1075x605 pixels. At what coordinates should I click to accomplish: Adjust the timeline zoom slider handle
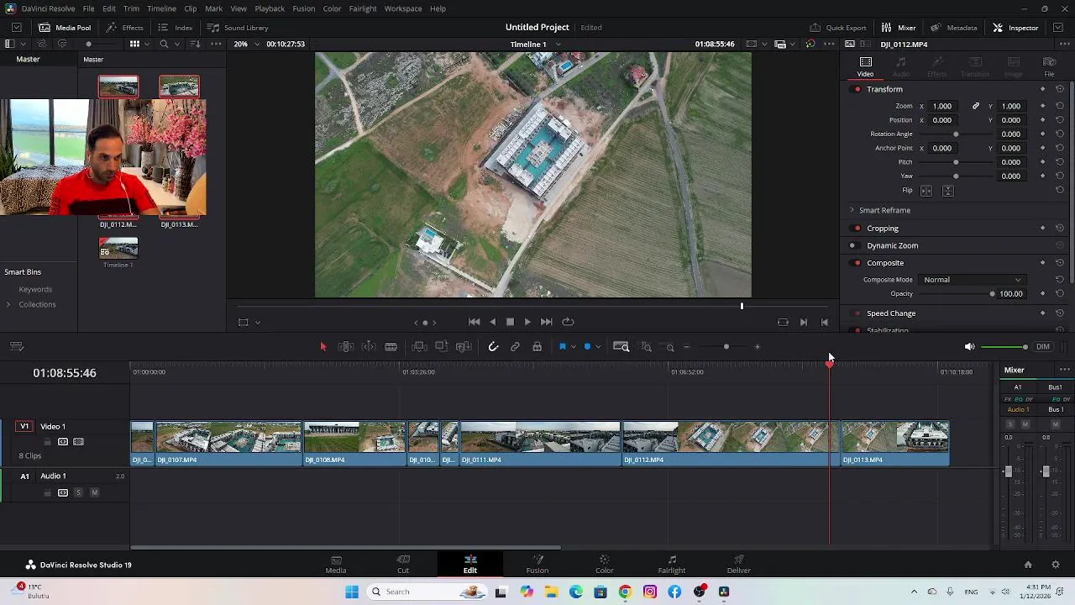[x=726, y=347]
